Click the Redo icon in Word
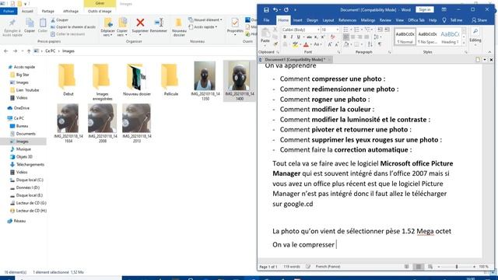 (286, 10)
